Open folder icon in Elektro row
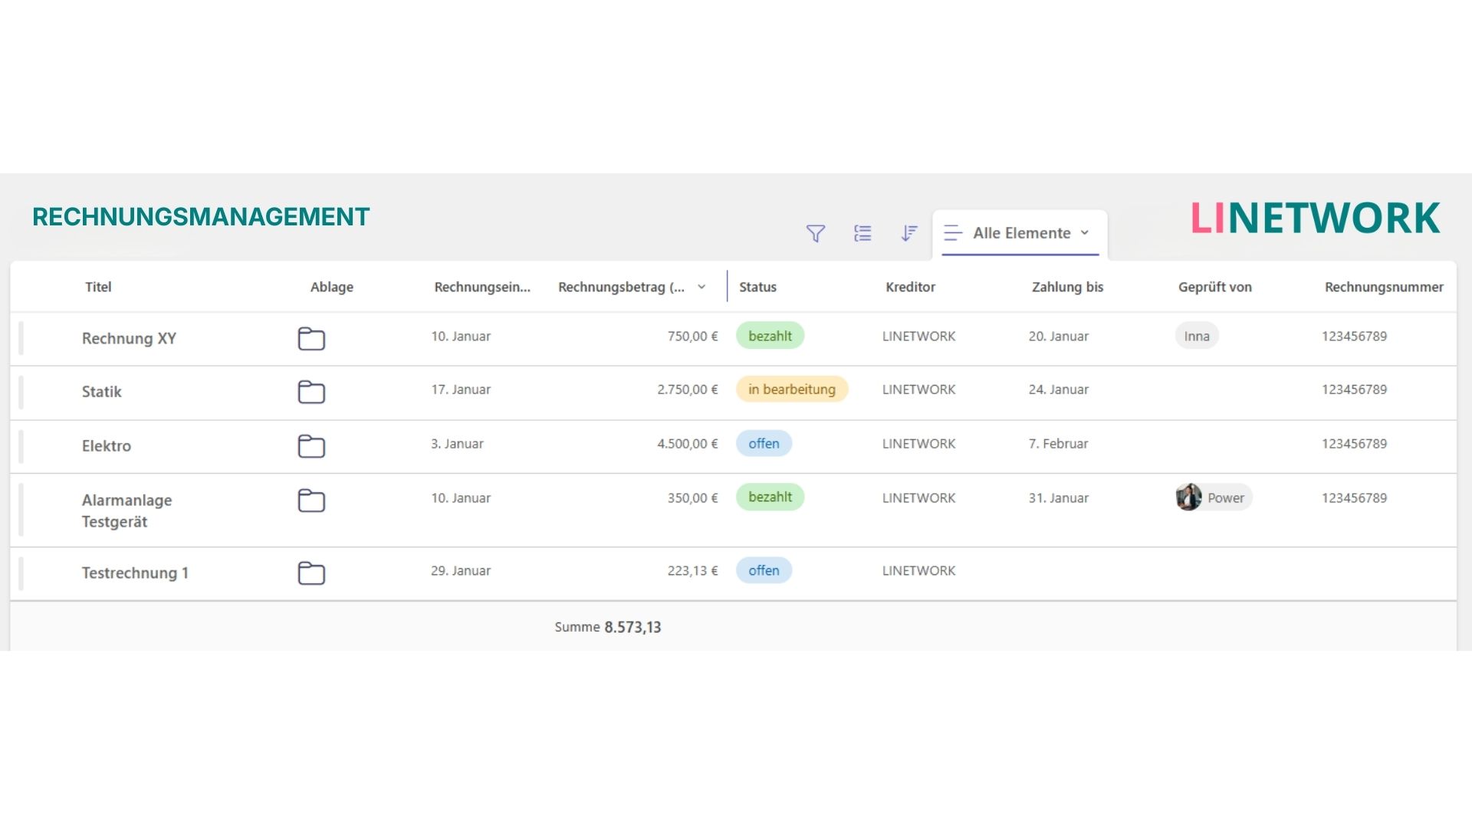 pyautogui.click(x=311, y=446)
